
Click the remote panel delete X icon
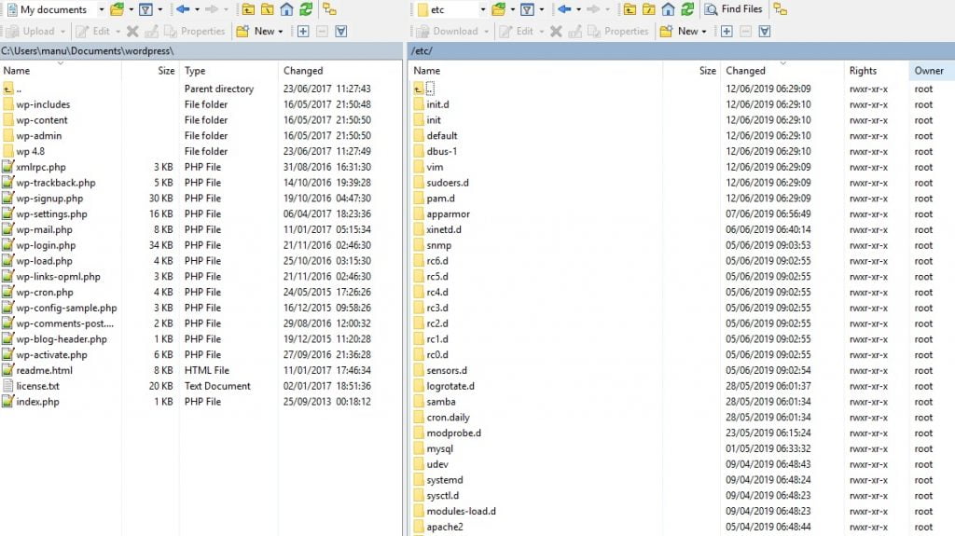click(556, 31)
